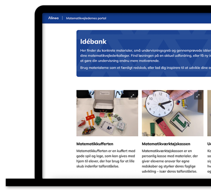Viewport: 211px width, 192px height.
Task: Click description starting 'Matematikværktøjskassen er en personlig'
Action: tap(170, 161)
